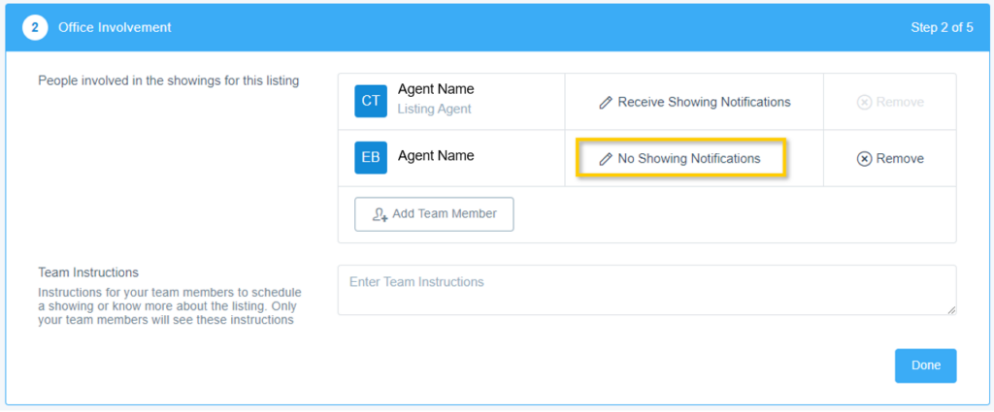
Task: Click the person-plus icon in Add Team Member
Action: [380, 214]
